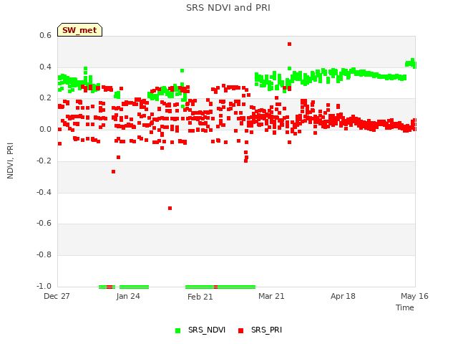Screen dimensions: 458x344
Task: Click the Feb 21 axis tick label
Action: point(200,297)
